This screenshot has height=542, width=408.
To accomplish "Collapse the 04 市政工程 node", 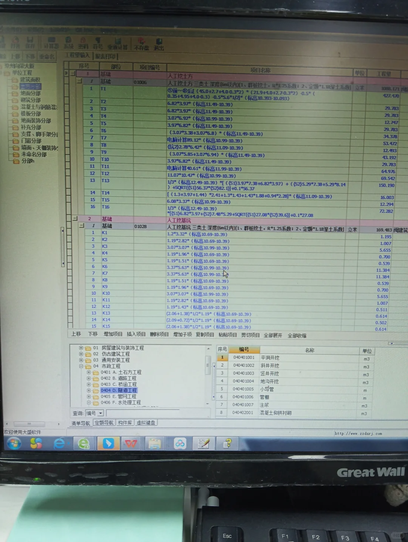I will 81,366.
